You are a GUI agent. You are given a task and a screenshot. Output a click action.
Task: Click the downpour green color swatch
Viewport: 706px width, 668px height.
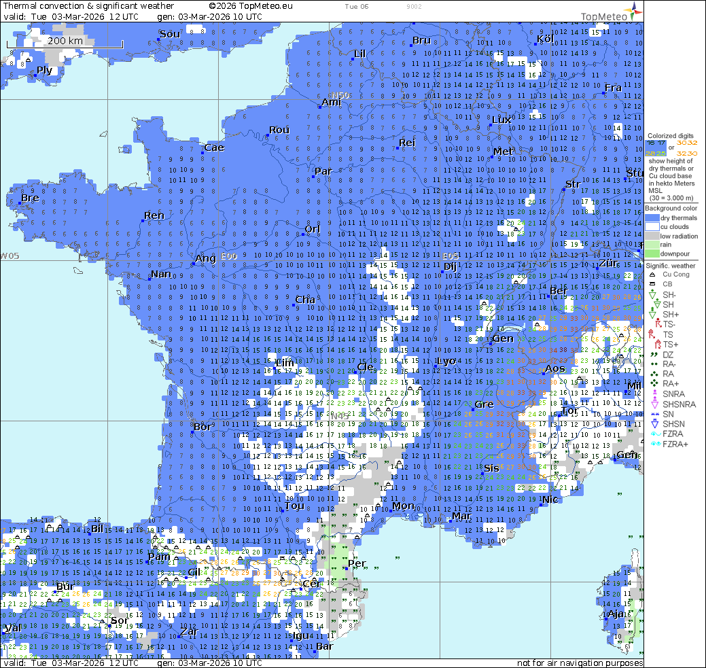click(652, 253)
